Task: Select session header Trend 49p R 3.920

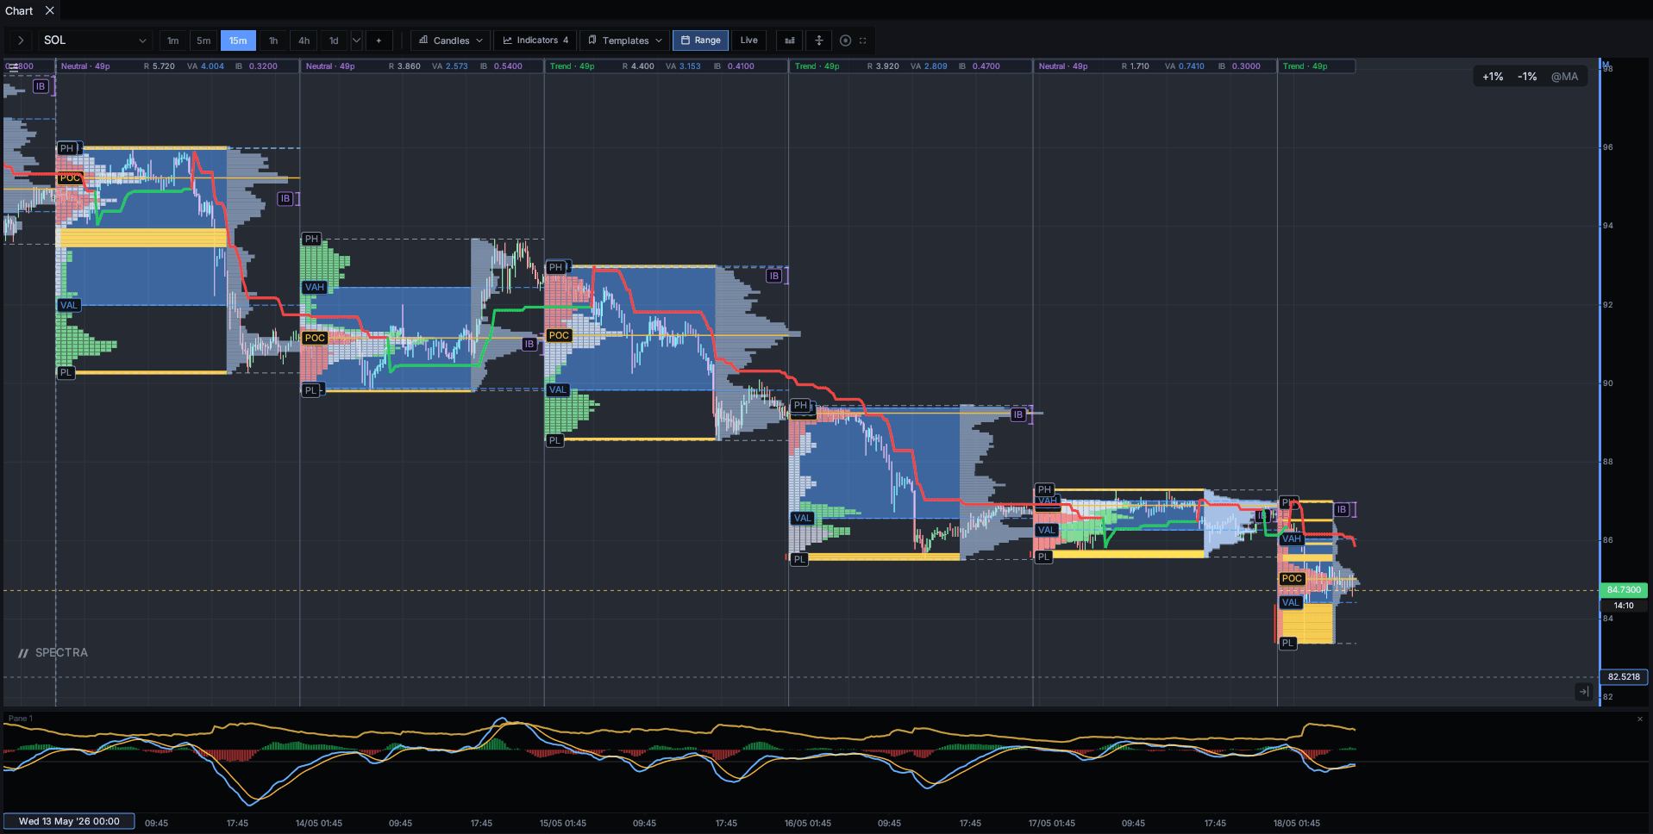Action: pyautogui.click(x=911, y=66)
